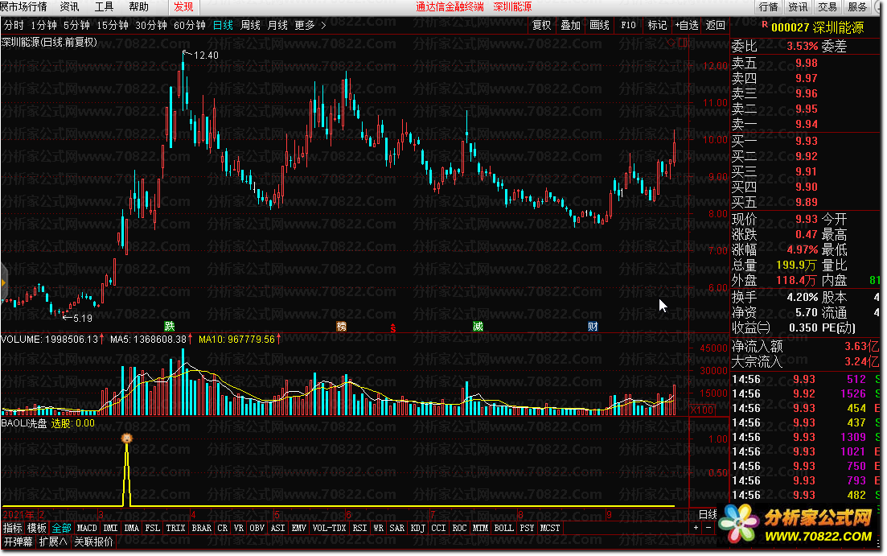Select the MACD indicator

[87, 528]
